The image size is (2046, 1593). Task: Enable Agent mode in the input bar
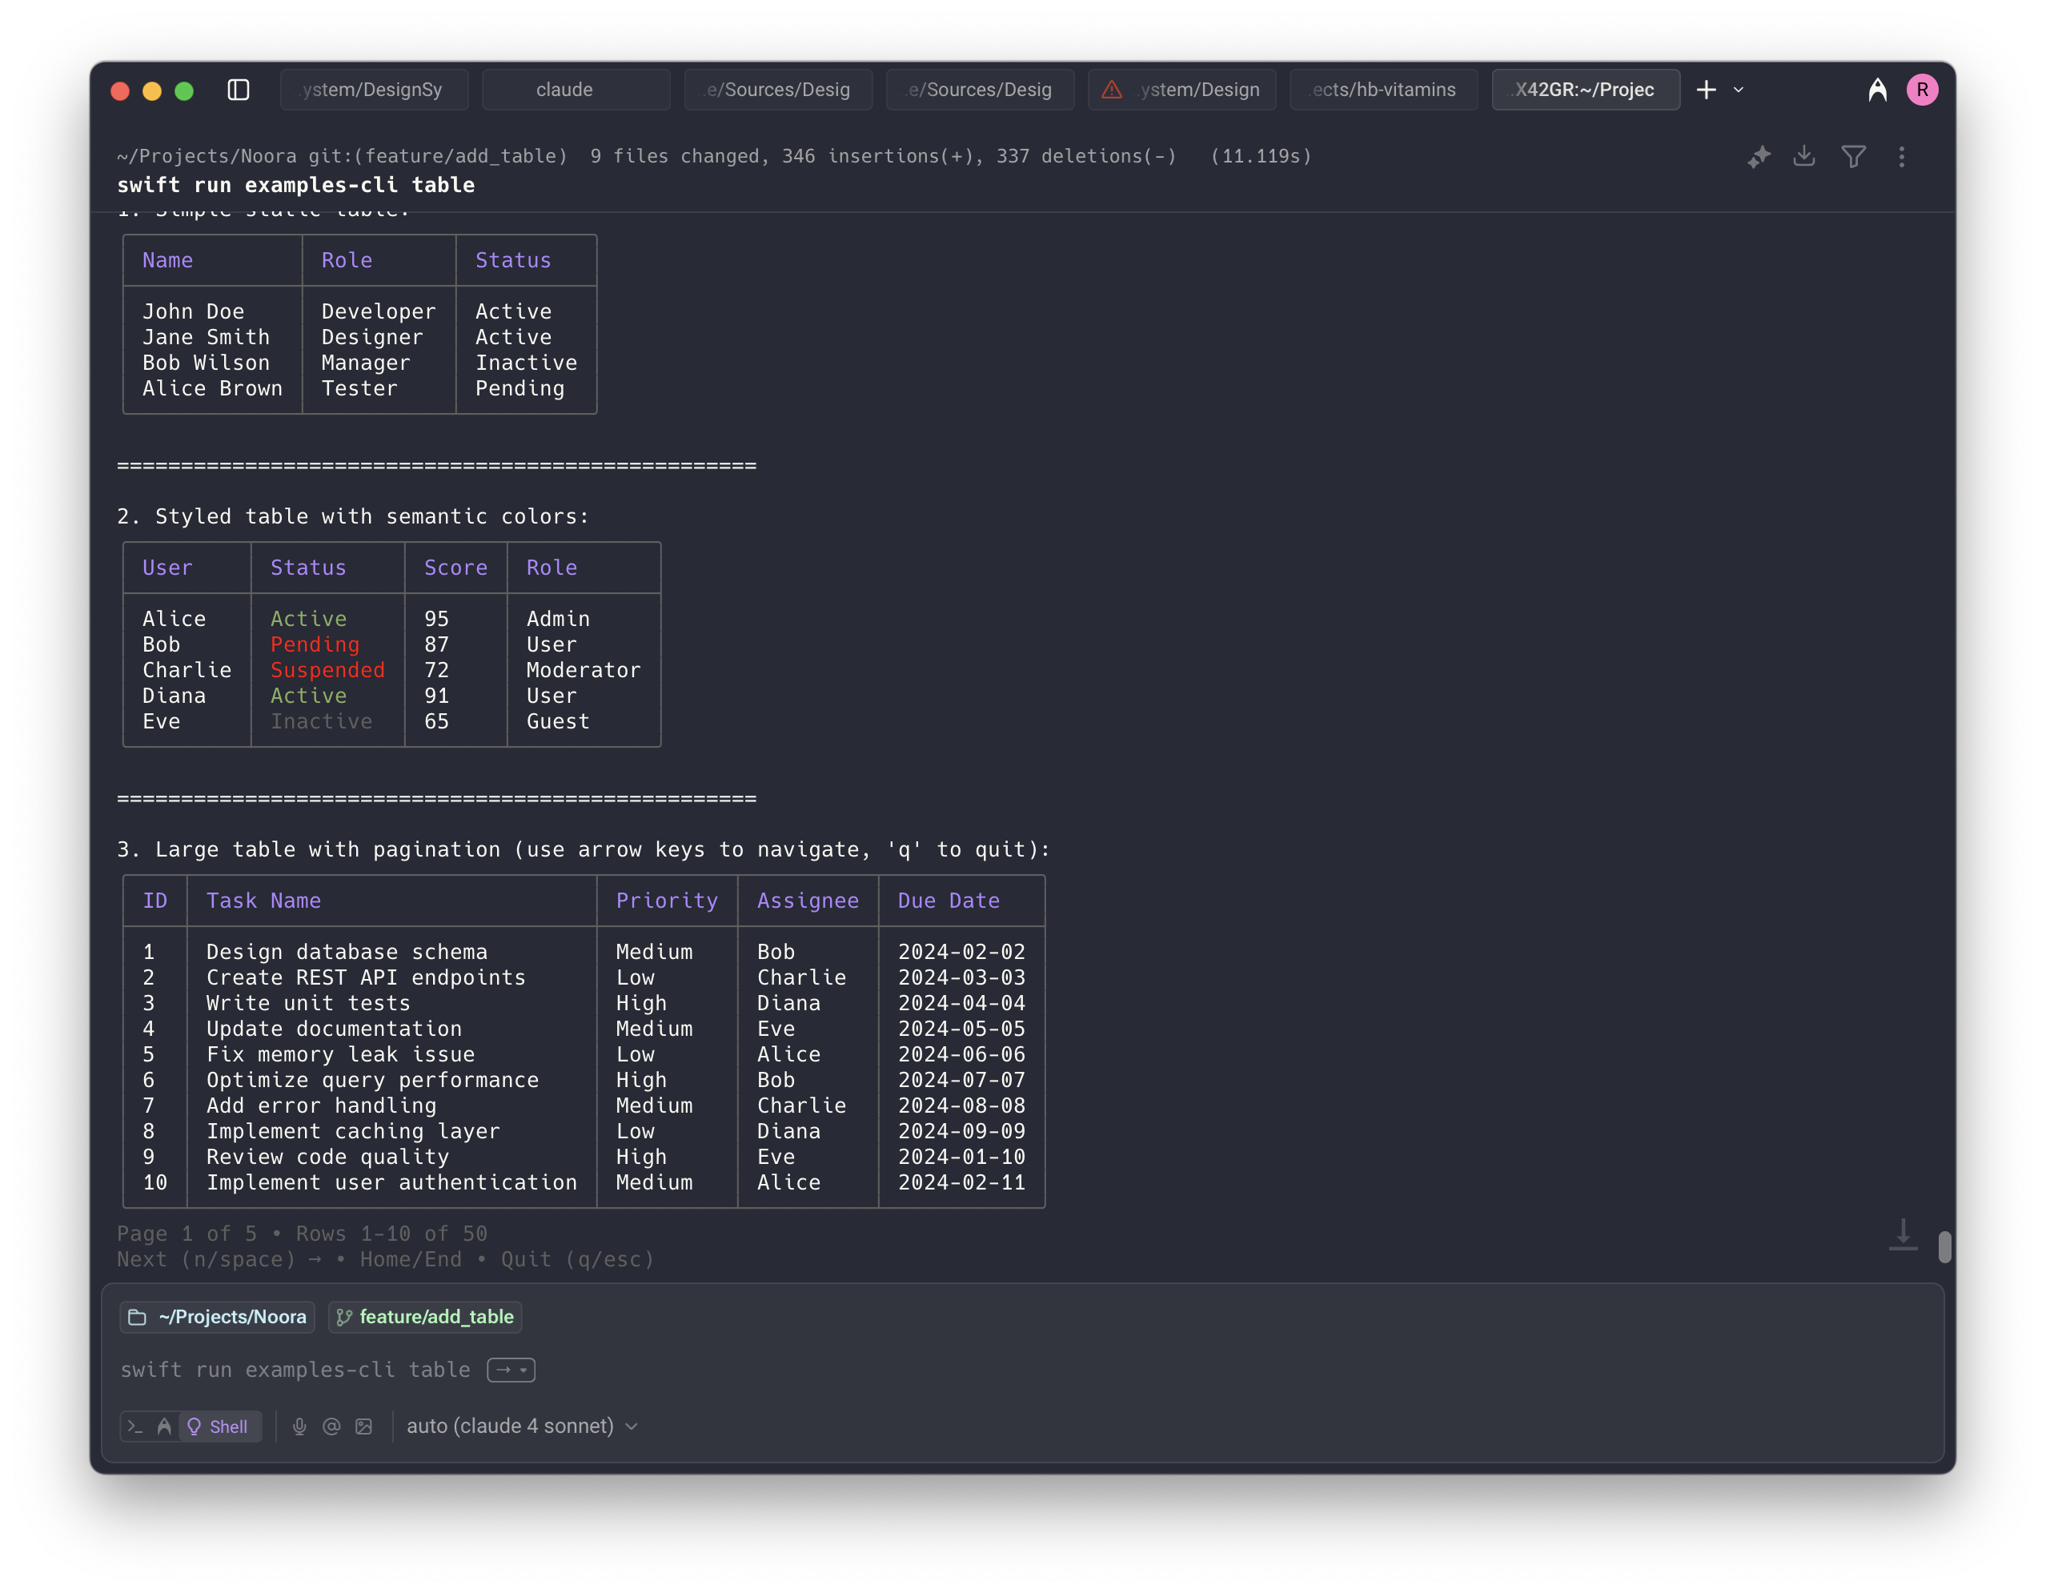[x=164, y=1426]
